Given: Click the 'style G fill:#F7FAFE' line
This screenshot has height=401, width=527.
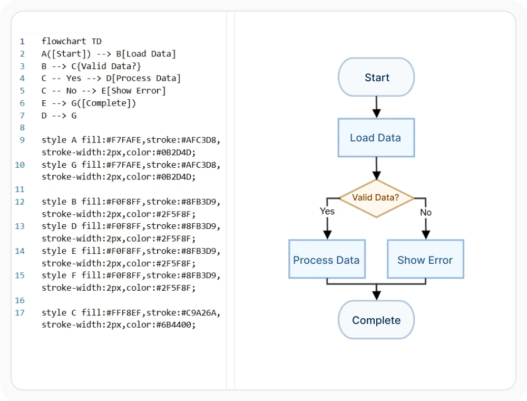Looking at the screenshot, I should pyautogui.click(x=131, y=171).
